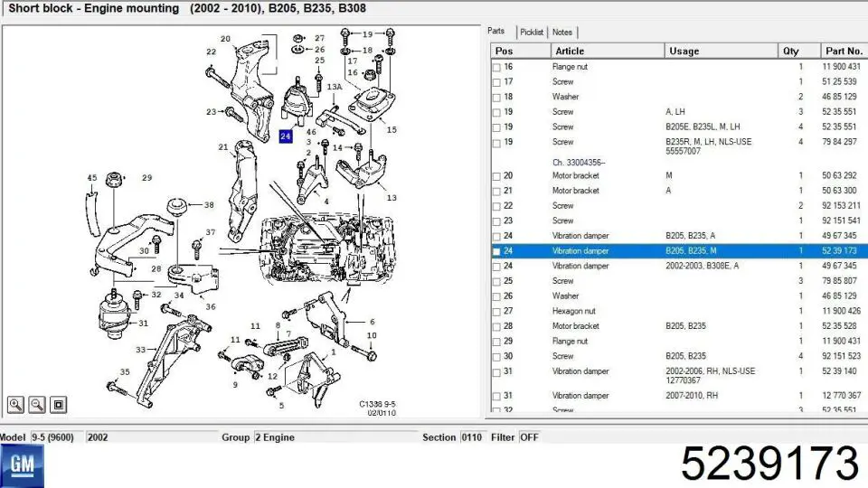Zoom out of the parts diagram
The height and width of the screenshot is (488, 868).
coord(37,405)
